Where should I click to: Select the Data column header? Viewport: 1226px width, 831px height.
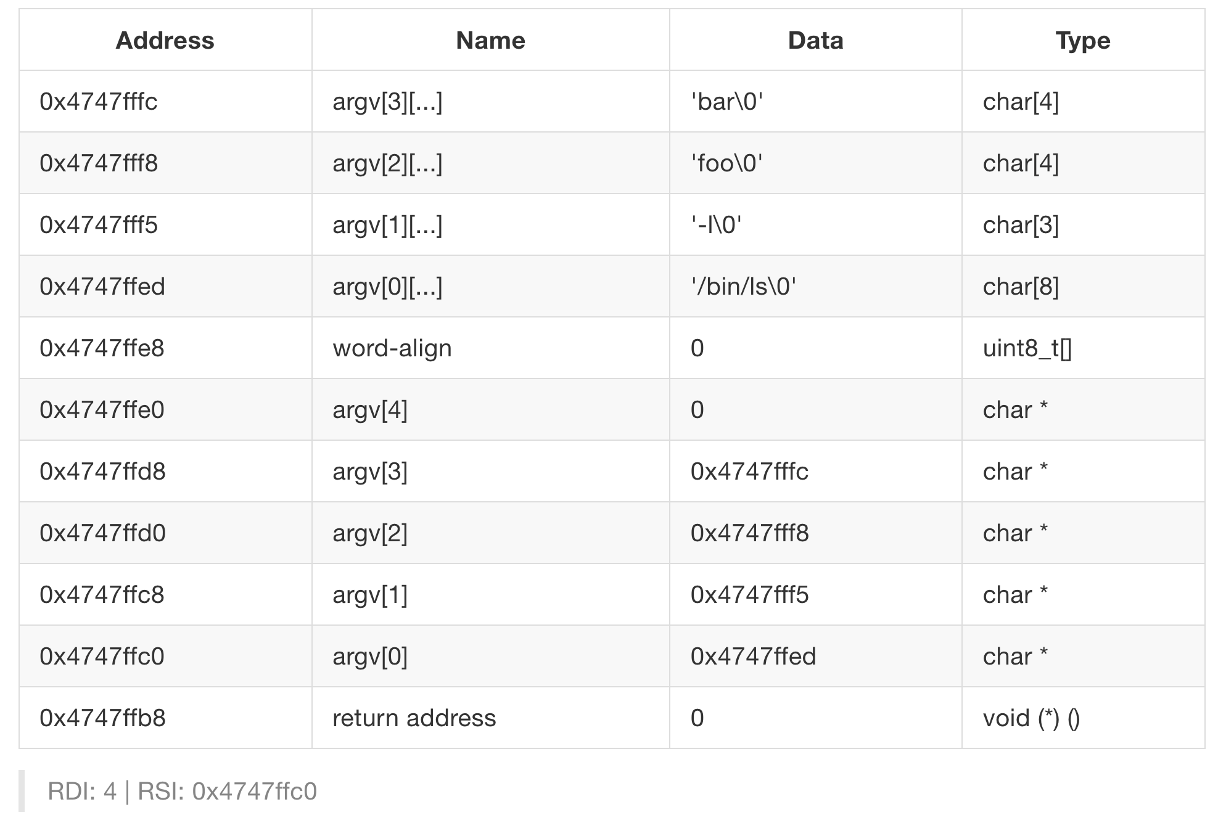point(815,41)
